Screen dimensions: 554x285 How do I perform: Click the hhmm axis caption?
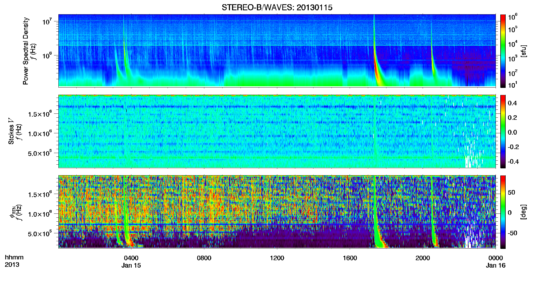click(x=14, y=257)
